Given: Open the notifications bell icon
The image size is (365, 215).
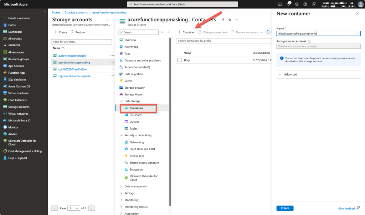Looking at the screenshot, I should click(x=288, y=4).
